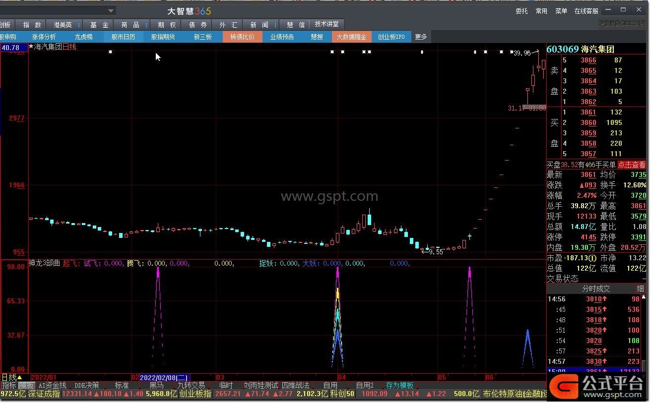This screenshot has height=403, width=651.
Task: Select the 四维战法 template tab
Action: 296,385
